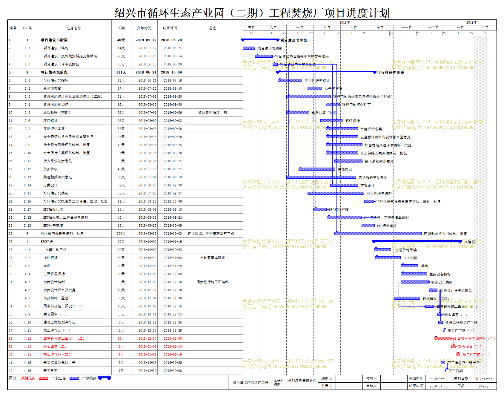Click the summary bar for 项目建议书阶段
Screen dimensions: 504x397
click(x=260, y=40)
